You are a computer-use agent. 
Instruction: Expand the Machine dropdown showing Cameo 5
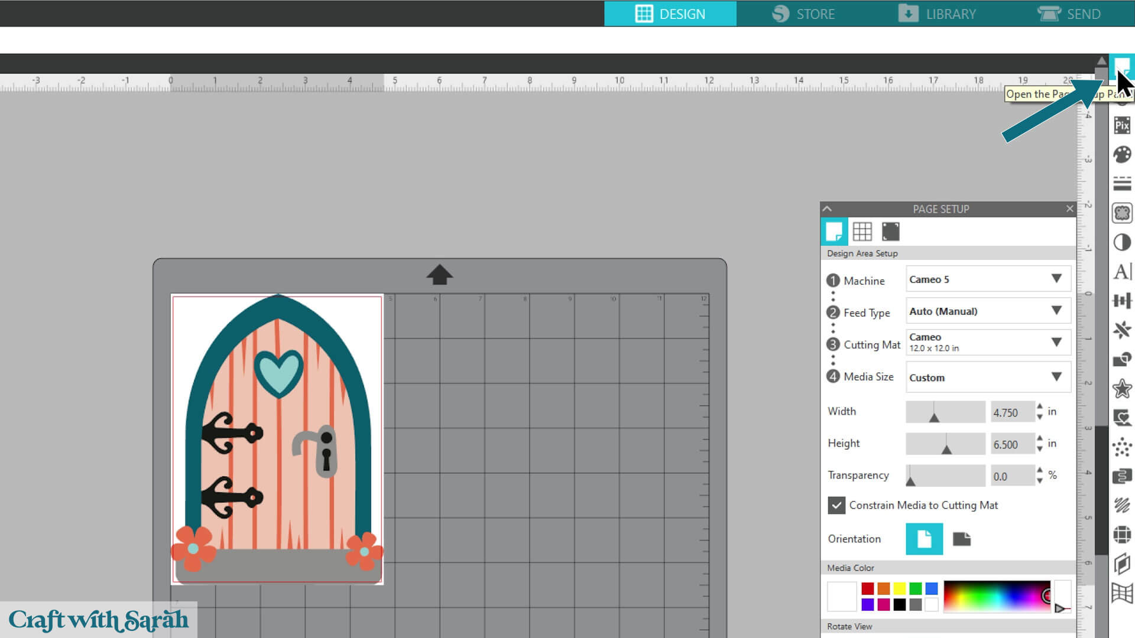tap(988, 279)
